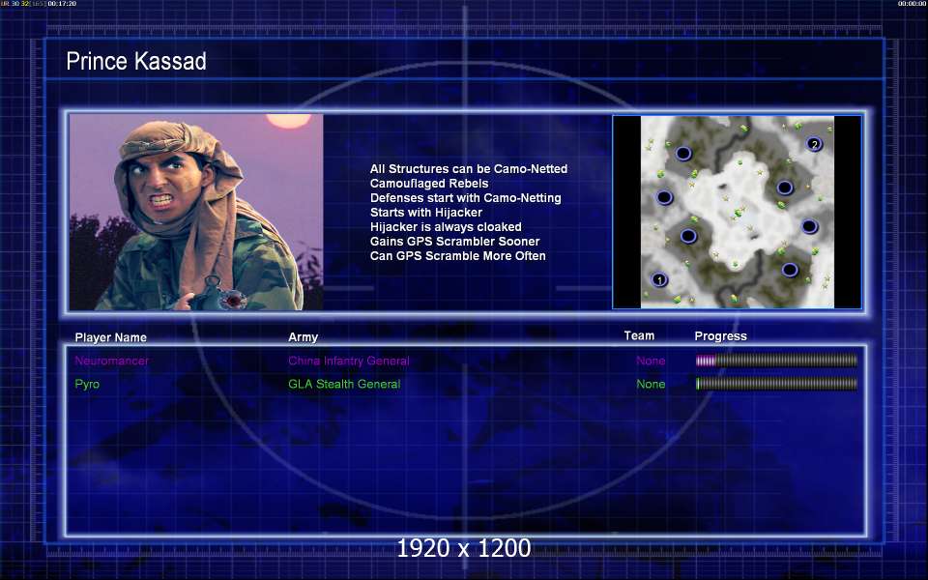Select start position 2 on the minimap

814,144
